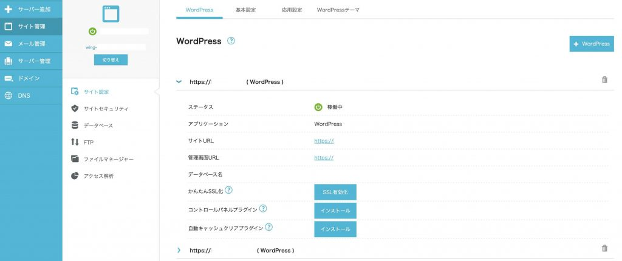This screenshot has width=622, height=261.
Task: Click the ドメイン card icon
Action: point(8,78)
